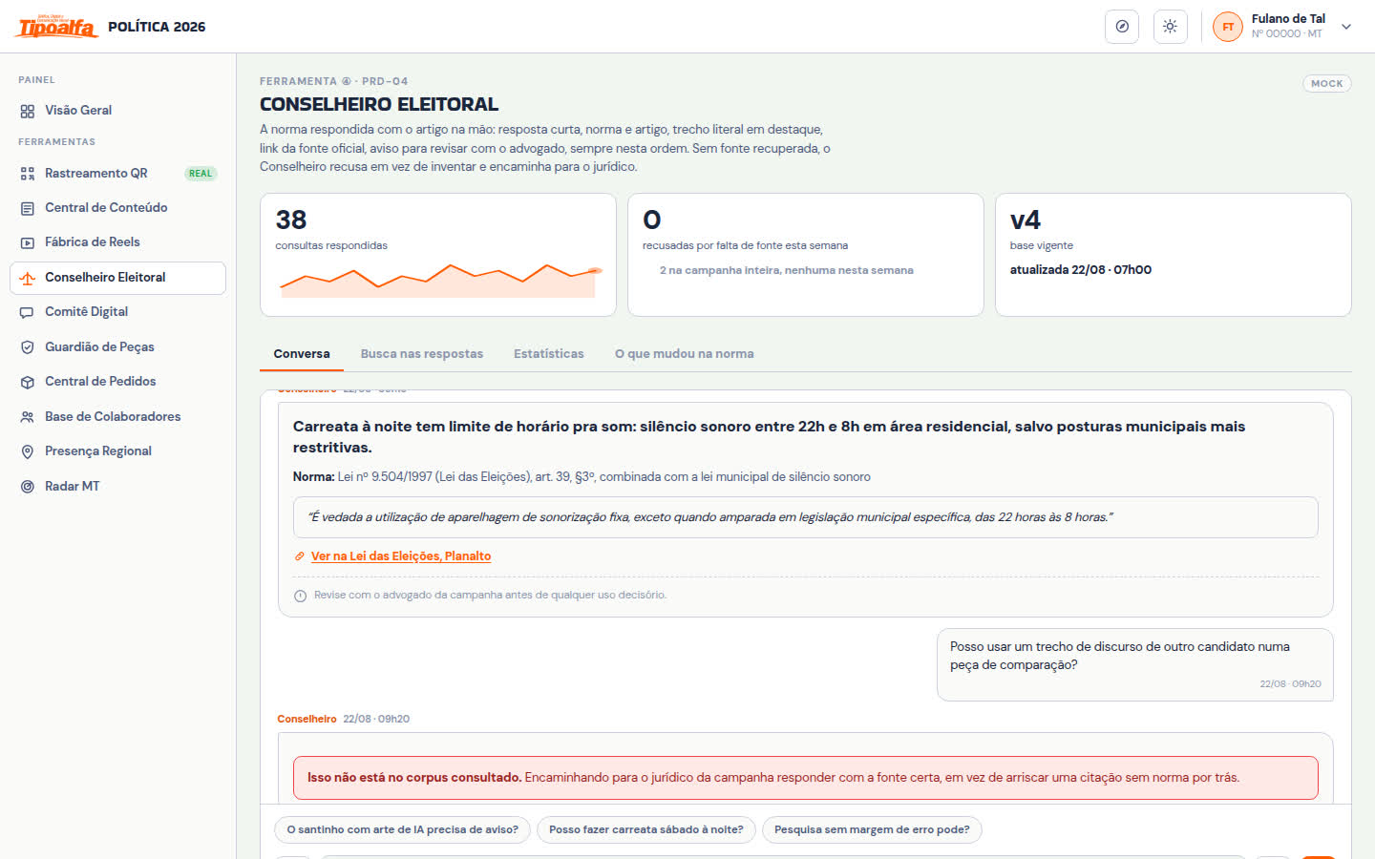Click the Central de Conteúdo icon
Viewport: 1375px width, 859px height.
tap(28, 208)
